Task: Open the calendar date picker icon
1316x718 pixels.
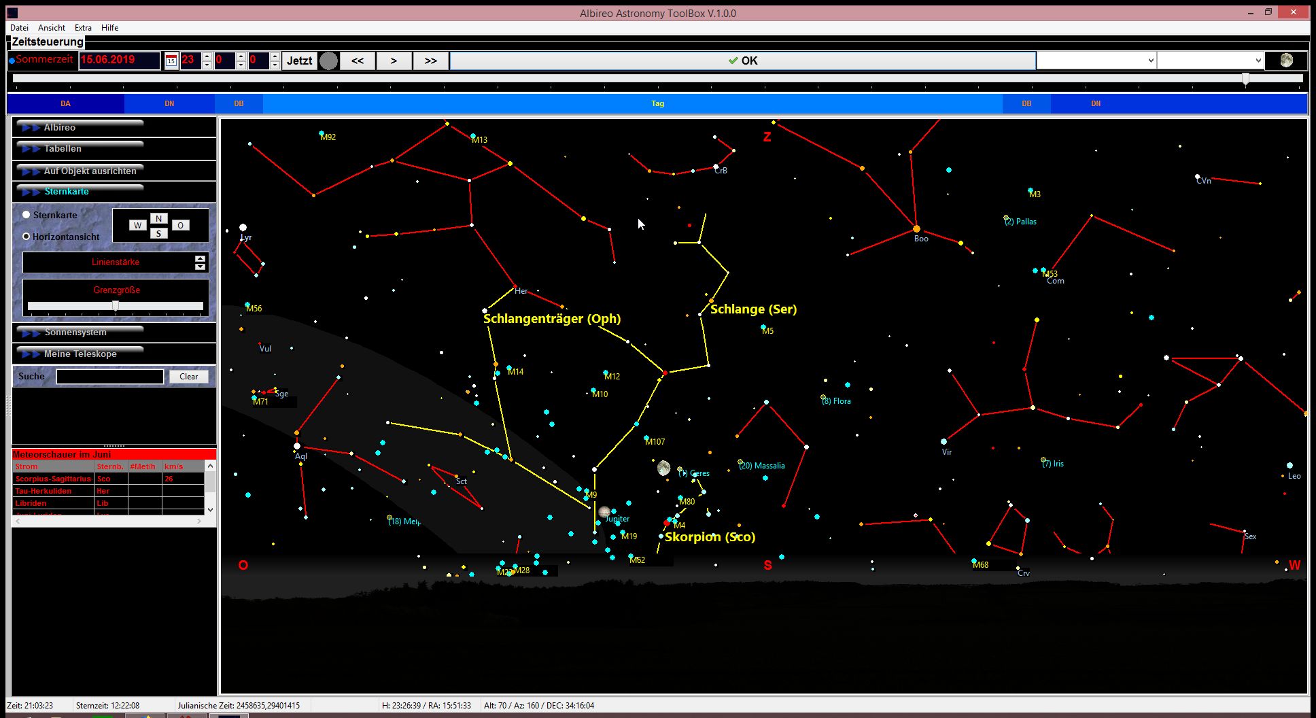Action: tap(171, 61)
